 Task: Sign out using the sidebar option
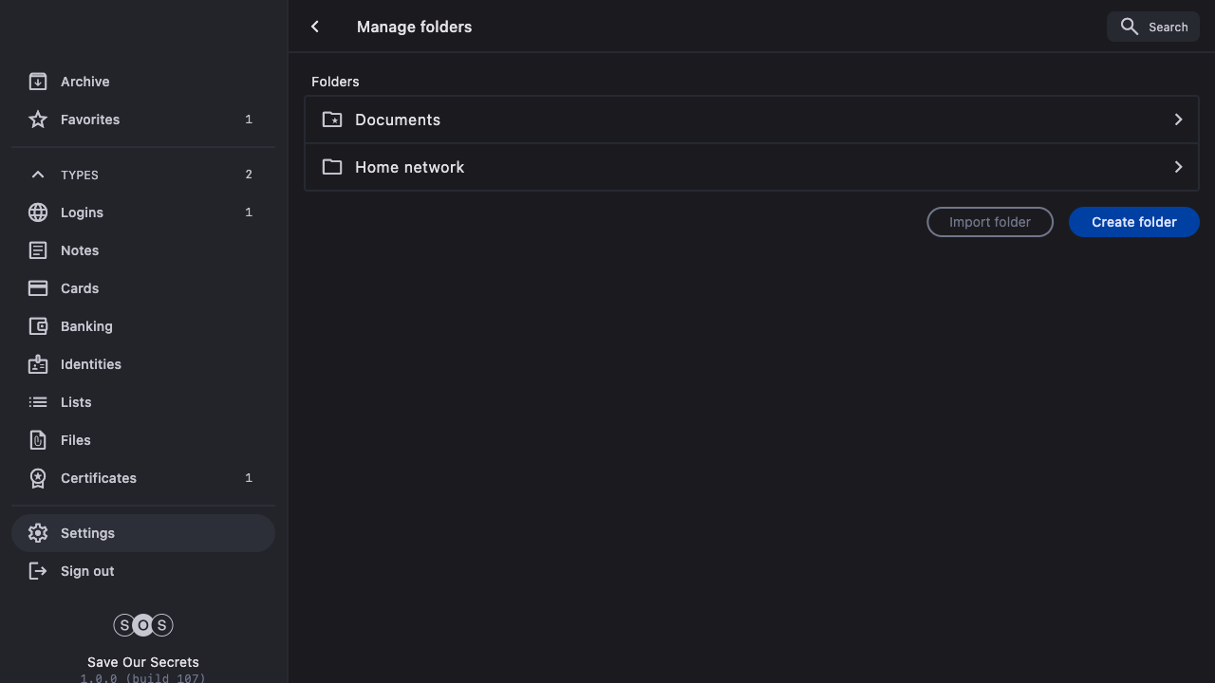[87, 571]
